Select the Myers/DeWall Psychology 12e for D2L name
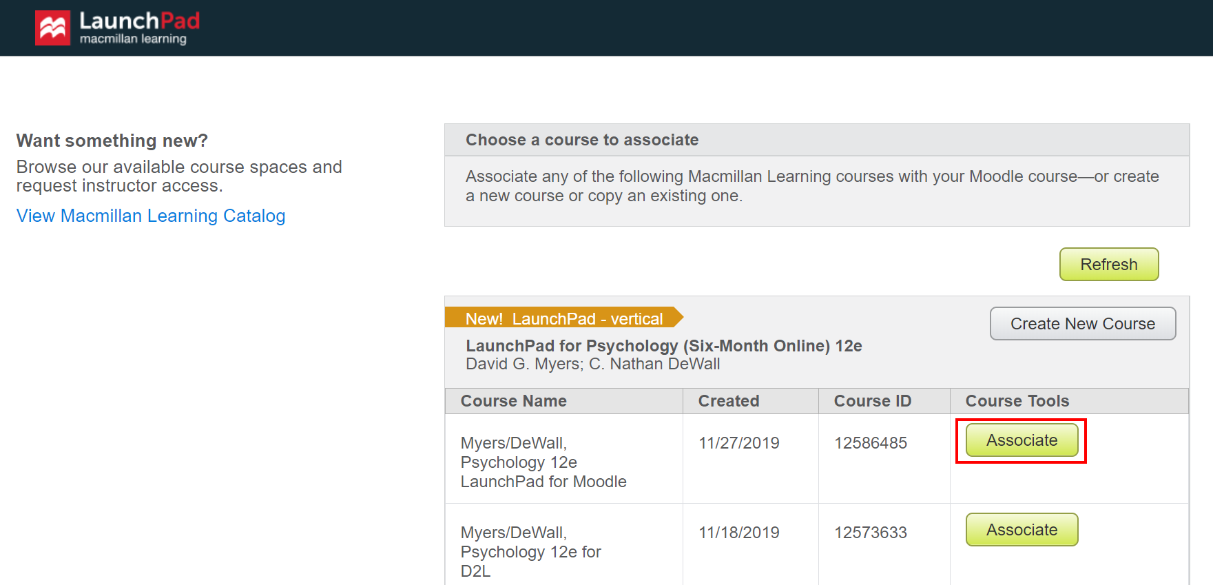1213x585 pixels. pyautogui.click(x=531, y=552)
